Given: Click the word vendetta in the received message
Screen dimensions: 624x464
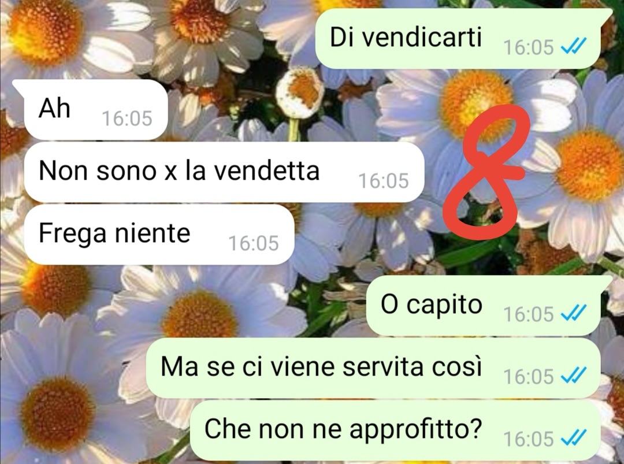Looking at the screenshot, I should tap(266, 171).
